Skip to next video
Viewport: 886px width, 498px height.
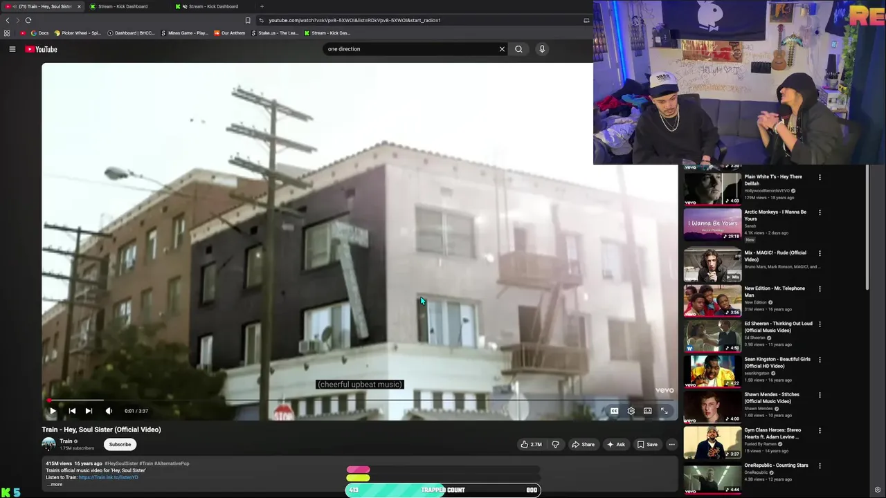tap(89, 411)
